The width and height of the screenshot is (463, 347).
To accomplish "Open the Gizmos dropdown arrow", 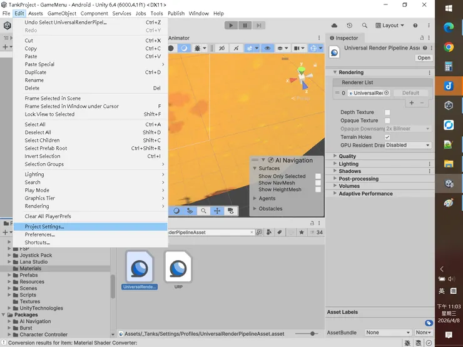I will [321, 48].
